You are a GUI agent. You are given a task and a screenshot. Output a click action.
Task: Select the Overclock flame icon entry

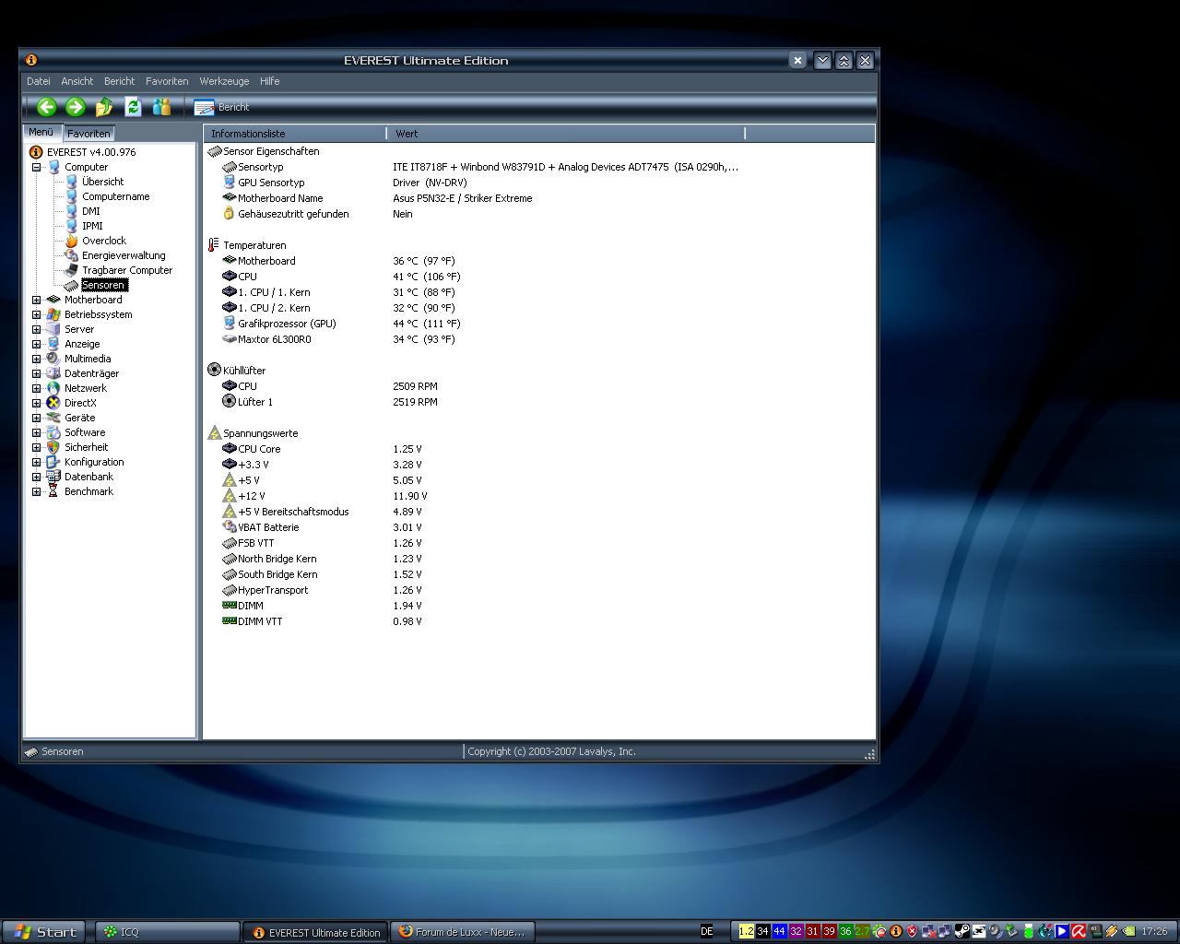(x=71, y=241)
